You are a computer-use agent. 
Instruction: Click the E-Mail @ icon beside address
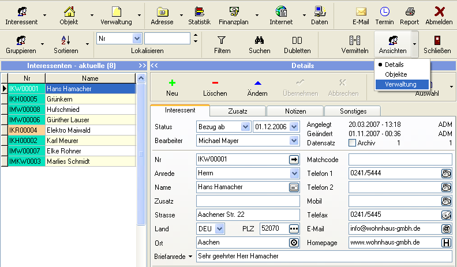[x=446, y=228]
